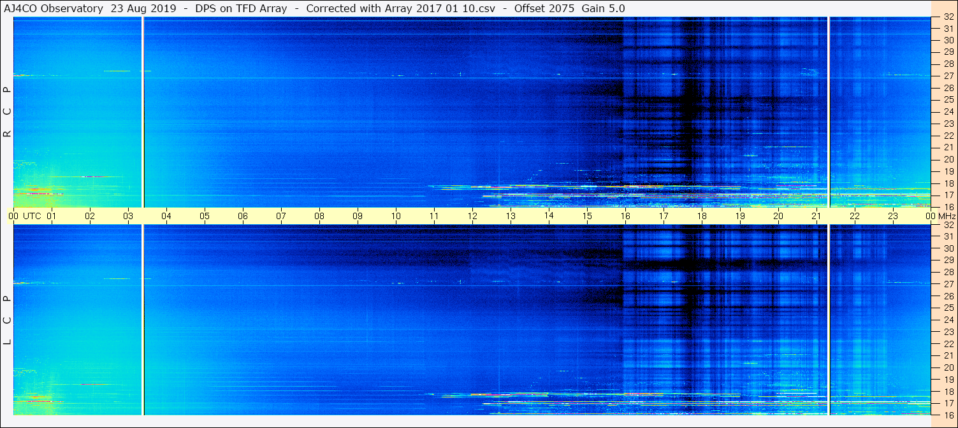This screenshot has height=428, width=958.
Task: Click the LCP panel label on the left
Action: (x=8, y=320)
